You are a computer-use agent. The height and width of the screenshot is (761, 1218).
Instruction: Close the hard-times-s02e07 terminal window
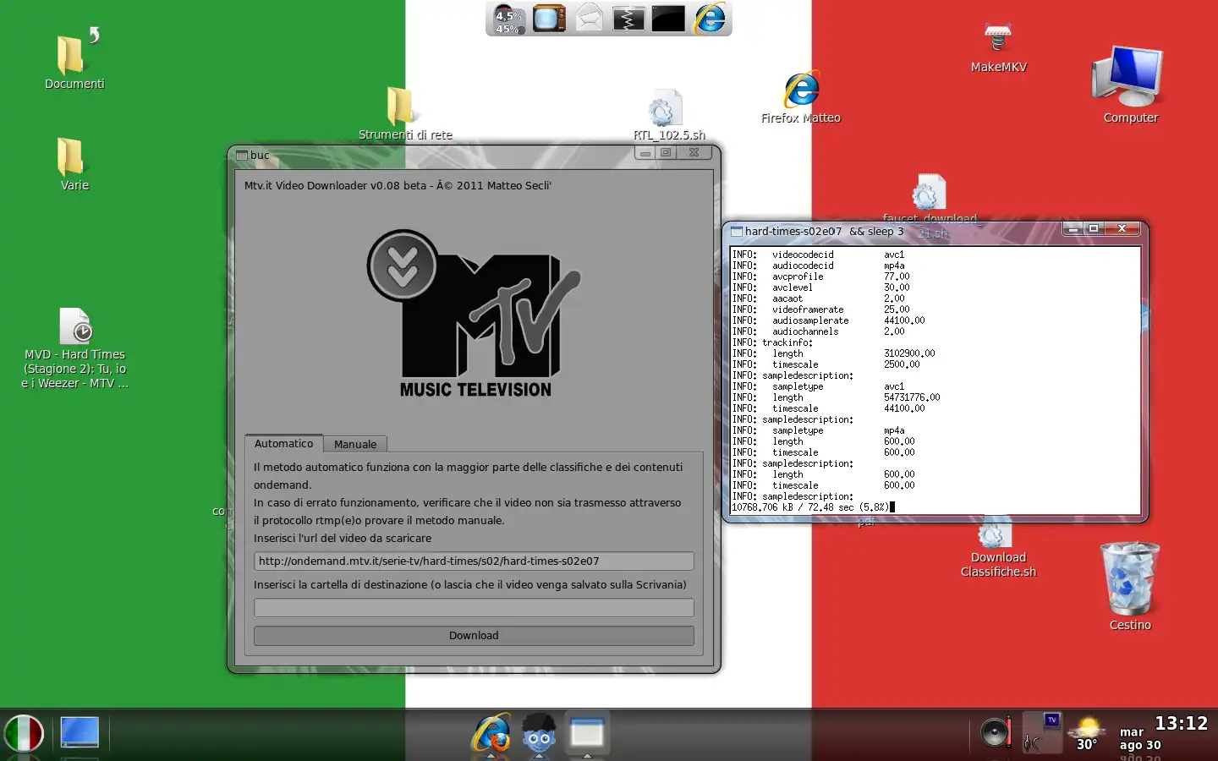click(x=1122, y=229)
